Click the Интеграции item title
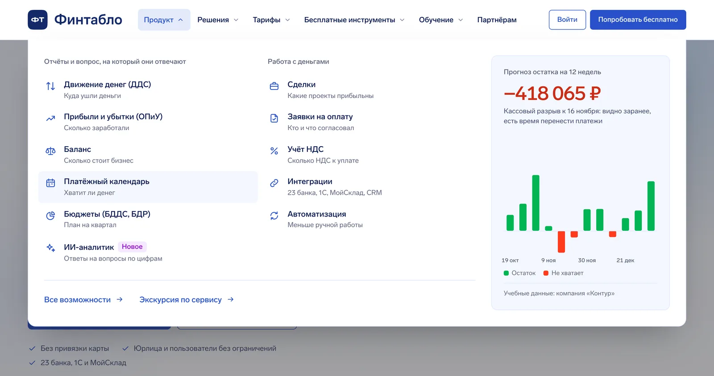714x376 pixels. coord(310,181)
